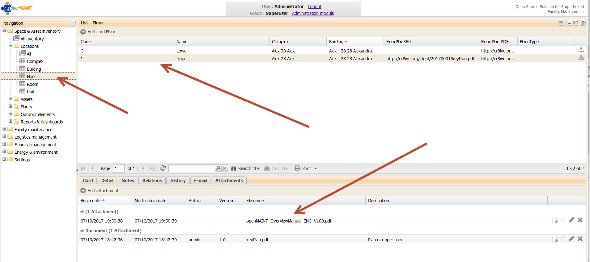
Task: Click the magnifier search icon beside quick search field
Action: click(218, 168)
